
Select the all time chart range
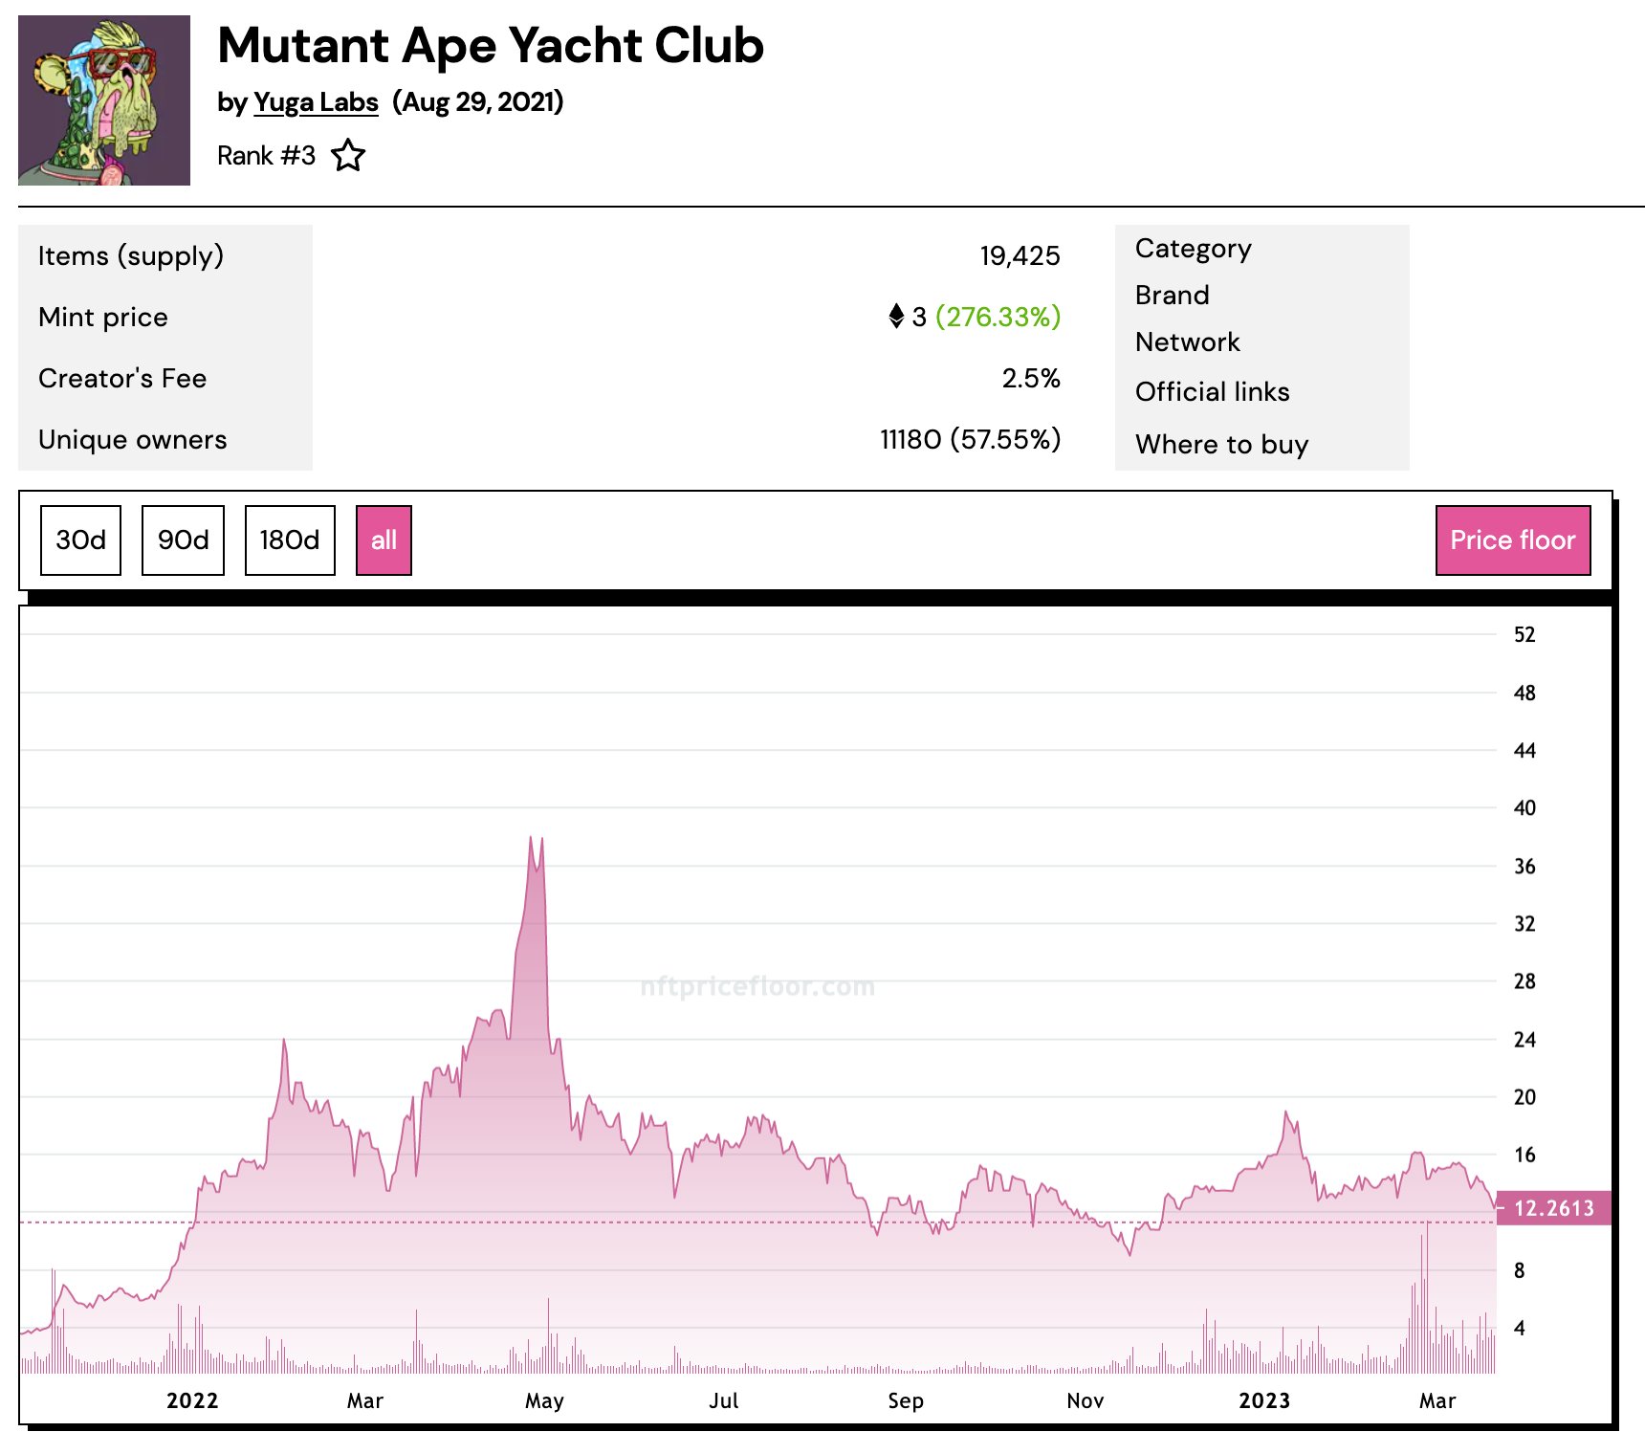coord(384,540)
